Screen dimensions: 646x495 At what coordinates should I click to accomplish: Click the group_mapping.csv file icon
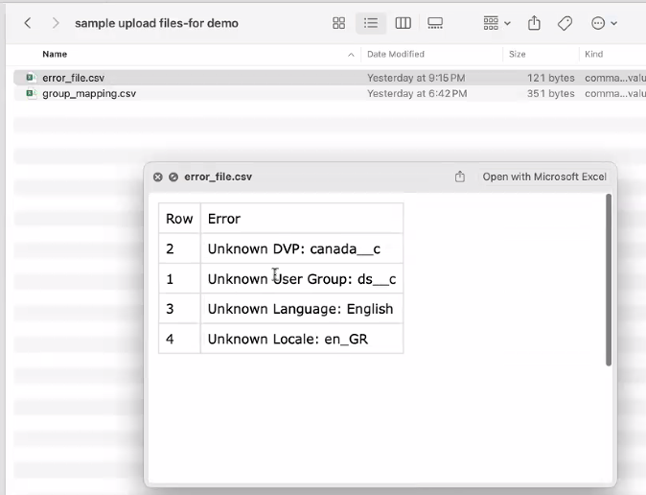(32, 94)
